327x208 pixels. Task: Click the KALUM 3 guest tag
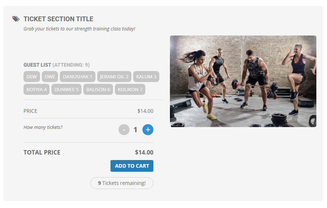(146, 77)
